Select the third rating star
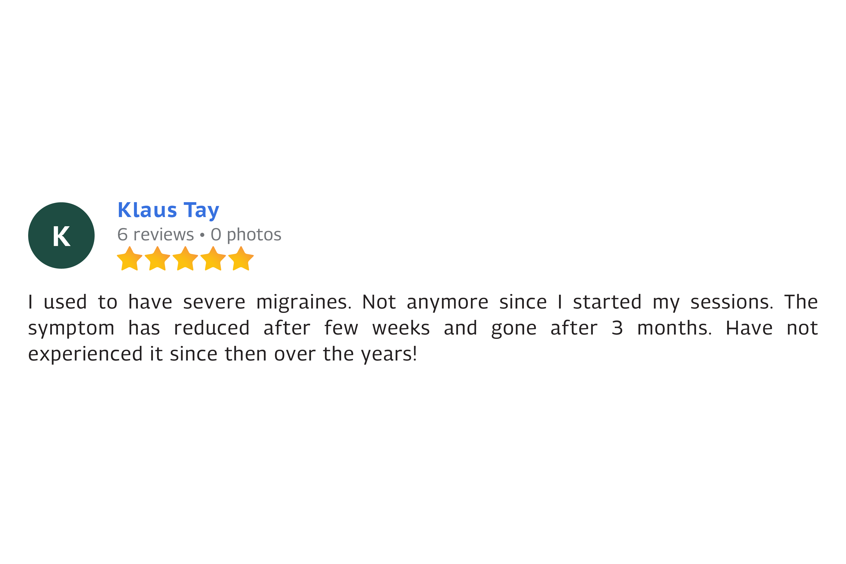The width and height of the screenshot is (846, 564). (185, 259)
